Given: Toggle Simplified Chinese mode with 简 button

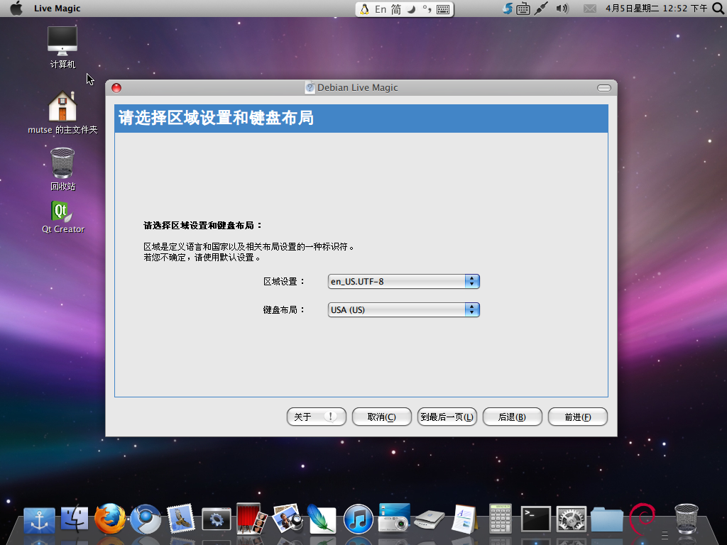Looking at the screenshot, I should tap(396, 9).
